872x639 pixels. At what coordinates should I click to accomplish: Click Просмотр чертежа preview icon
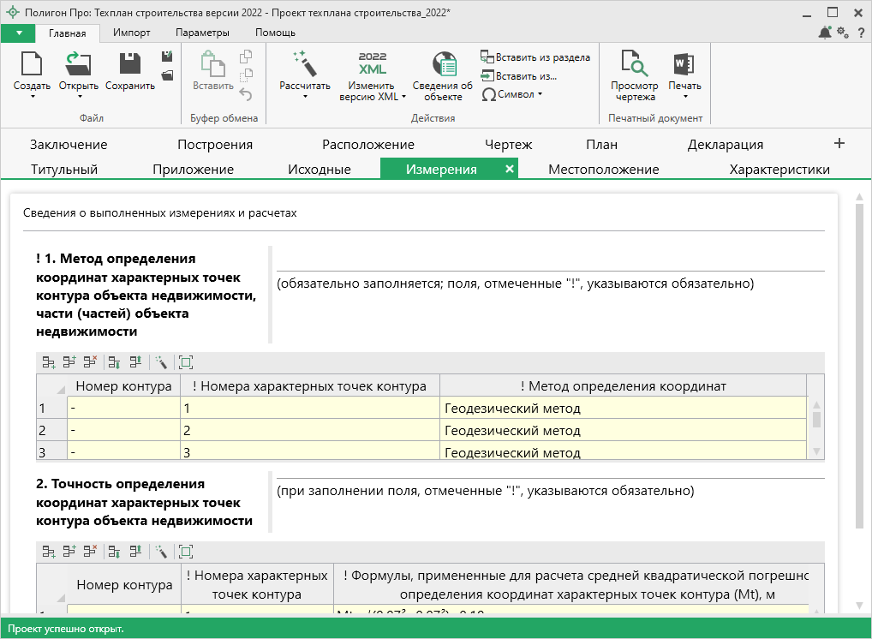click(634, 65)
